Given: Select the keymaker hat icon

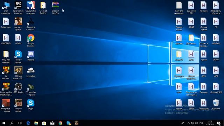Looking at the screenshot, I should [x=30, y=72].
